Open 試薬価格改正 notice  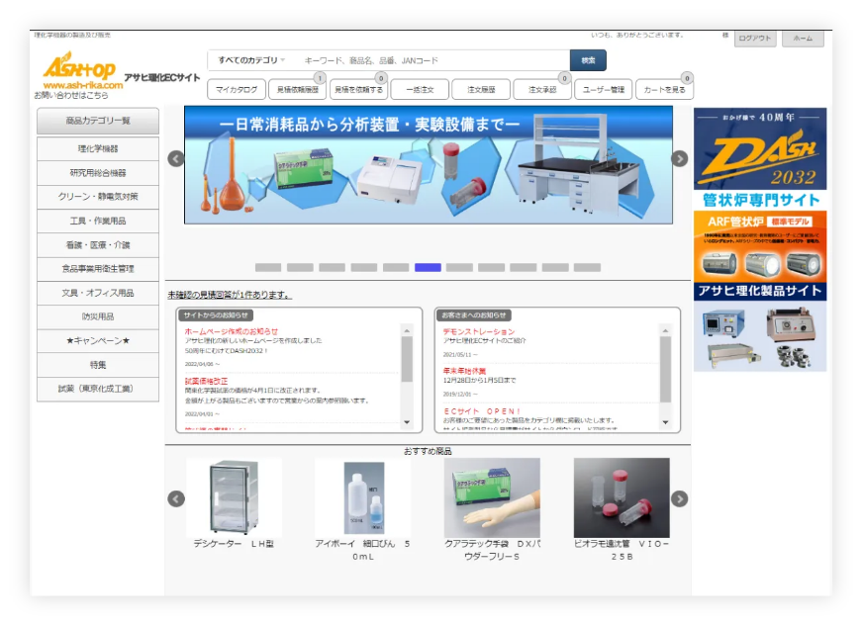206,381
